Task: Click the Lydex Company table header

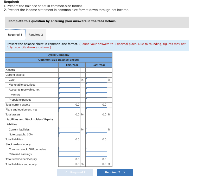Action: [x=58, y=55]
